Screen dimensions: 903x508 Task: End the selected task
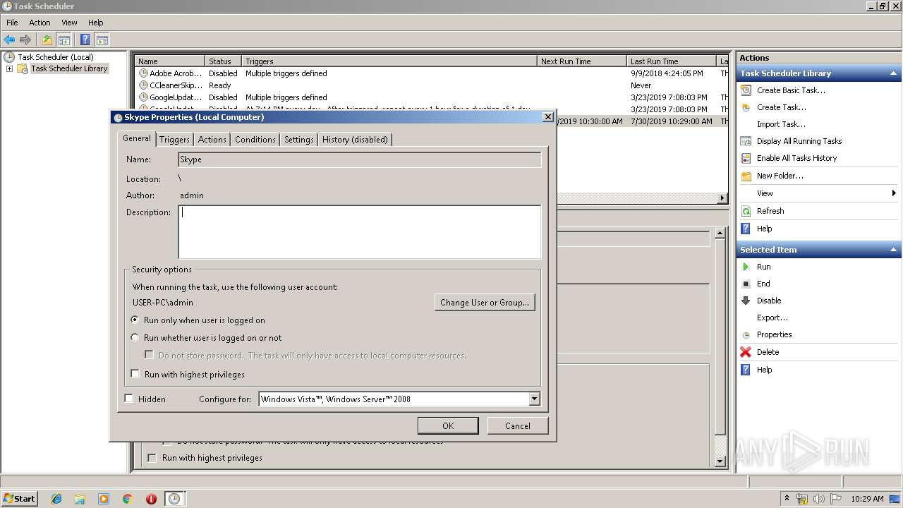pyautogui.click(x=763, y=284)
